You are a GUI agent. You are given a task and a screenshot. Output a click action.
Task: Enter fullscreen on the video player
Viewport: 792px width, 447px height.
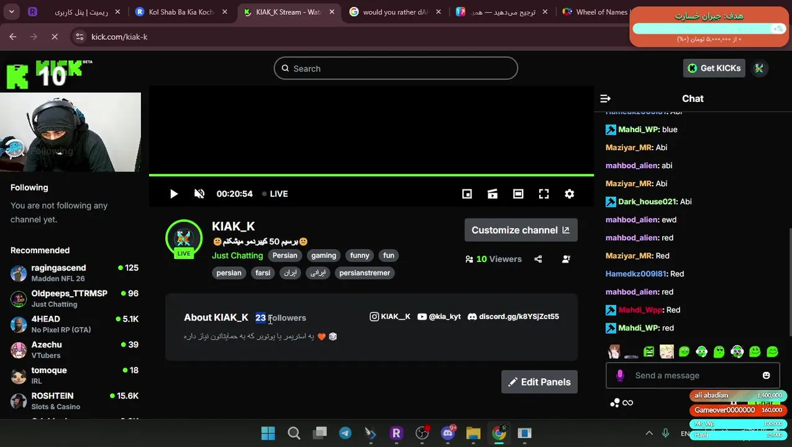(544, 194)
